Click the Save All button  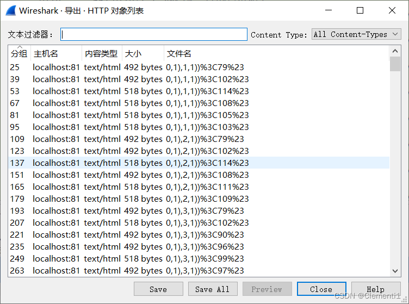click(213, 289)
